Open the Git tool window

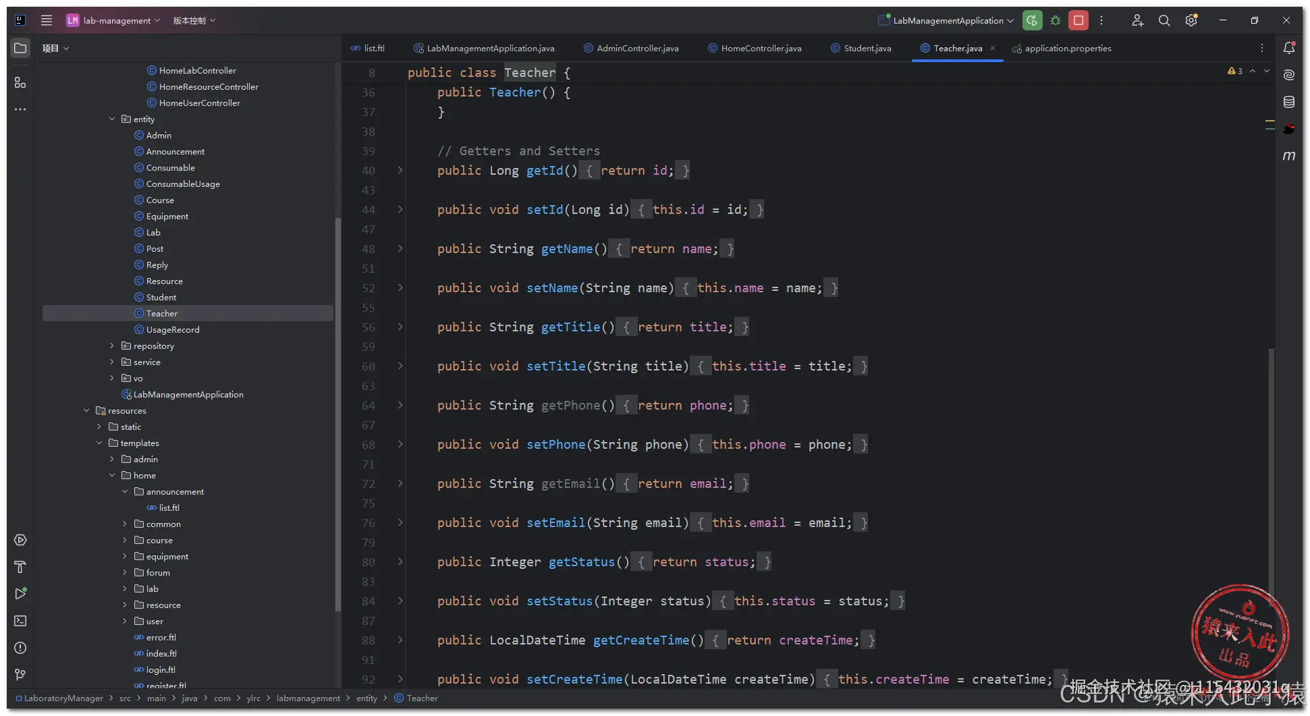20,675
